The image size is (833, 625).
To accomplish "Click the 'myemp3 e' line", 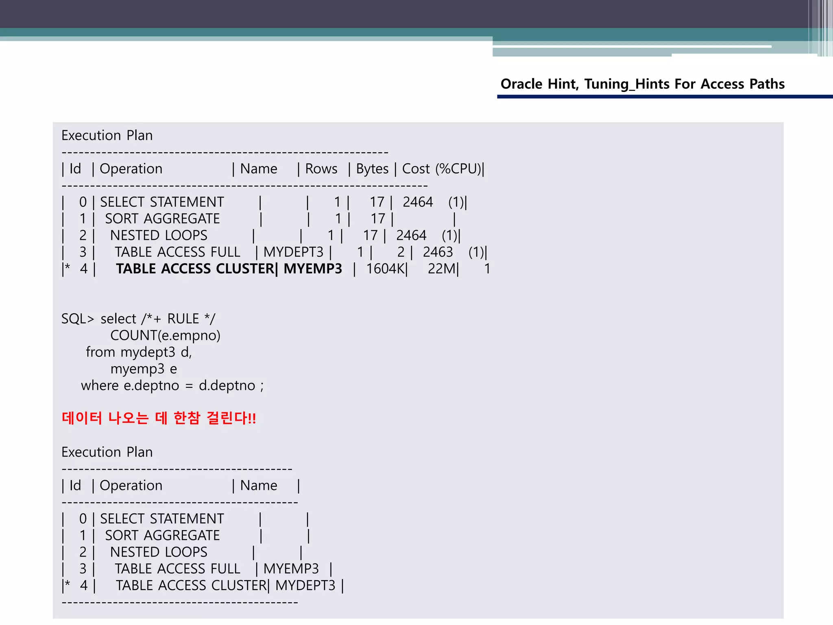I will [144, 369].
